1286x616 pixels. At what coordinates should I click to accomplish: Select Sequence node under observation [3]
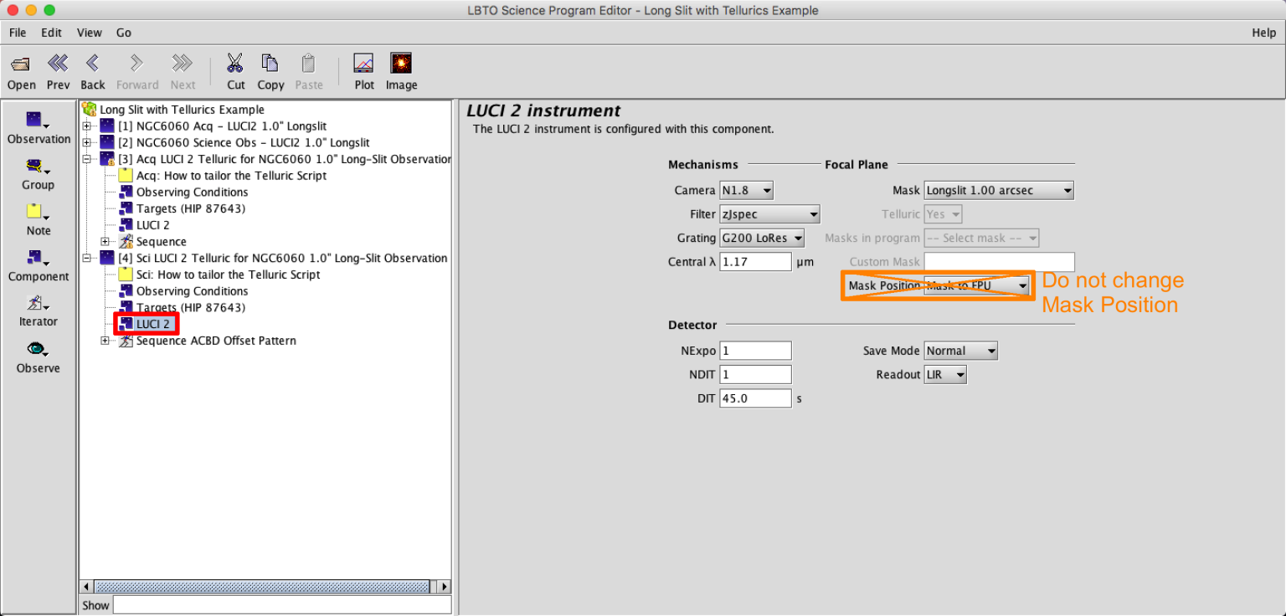pos(162,242)
